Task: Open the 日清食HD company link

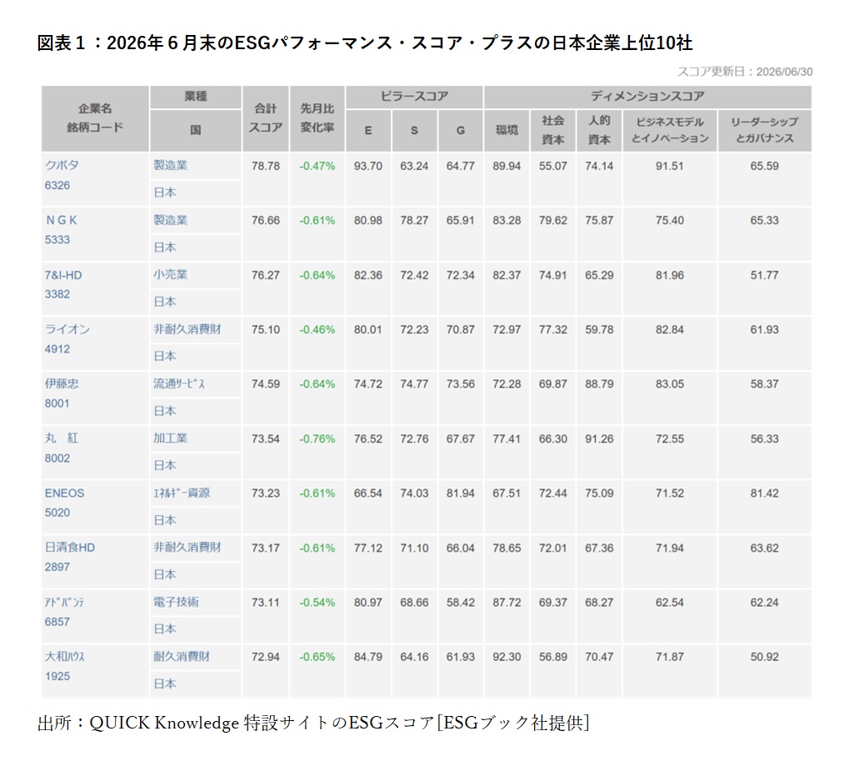Action: tap(70, 548)
